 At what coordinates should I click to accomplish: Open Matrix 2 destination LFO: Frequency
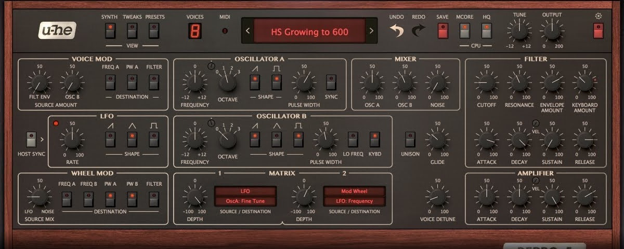coord(354,201)
